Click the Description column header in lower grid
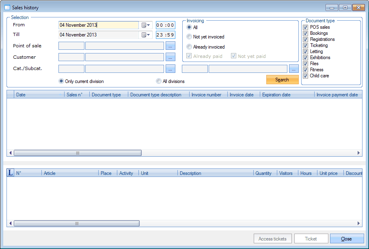369x249 pixels. coord(190,173)
